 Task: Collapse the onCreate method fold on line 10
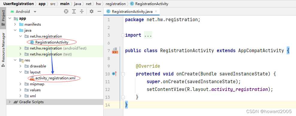click(123, 74)
